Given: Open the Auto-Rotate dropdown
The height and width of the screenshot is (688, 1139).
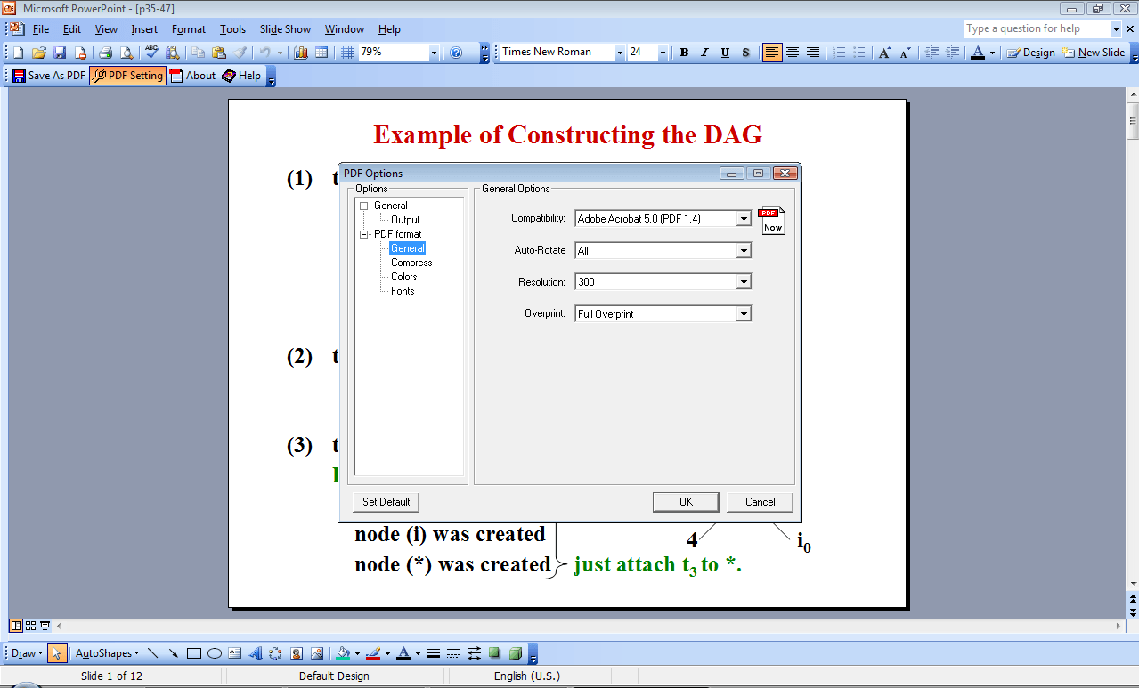Looking at the screenshot, I should click(x=744, y=251).
